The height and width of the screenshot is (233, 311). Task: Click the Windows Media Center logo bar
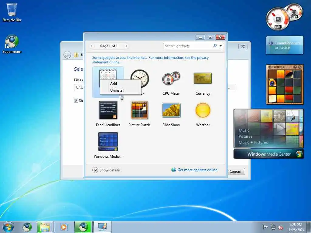tap(268, 154)
